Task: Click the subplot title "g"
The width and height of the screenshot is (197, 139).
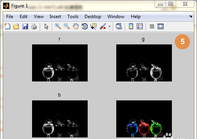Action: (x=143, y=39)
